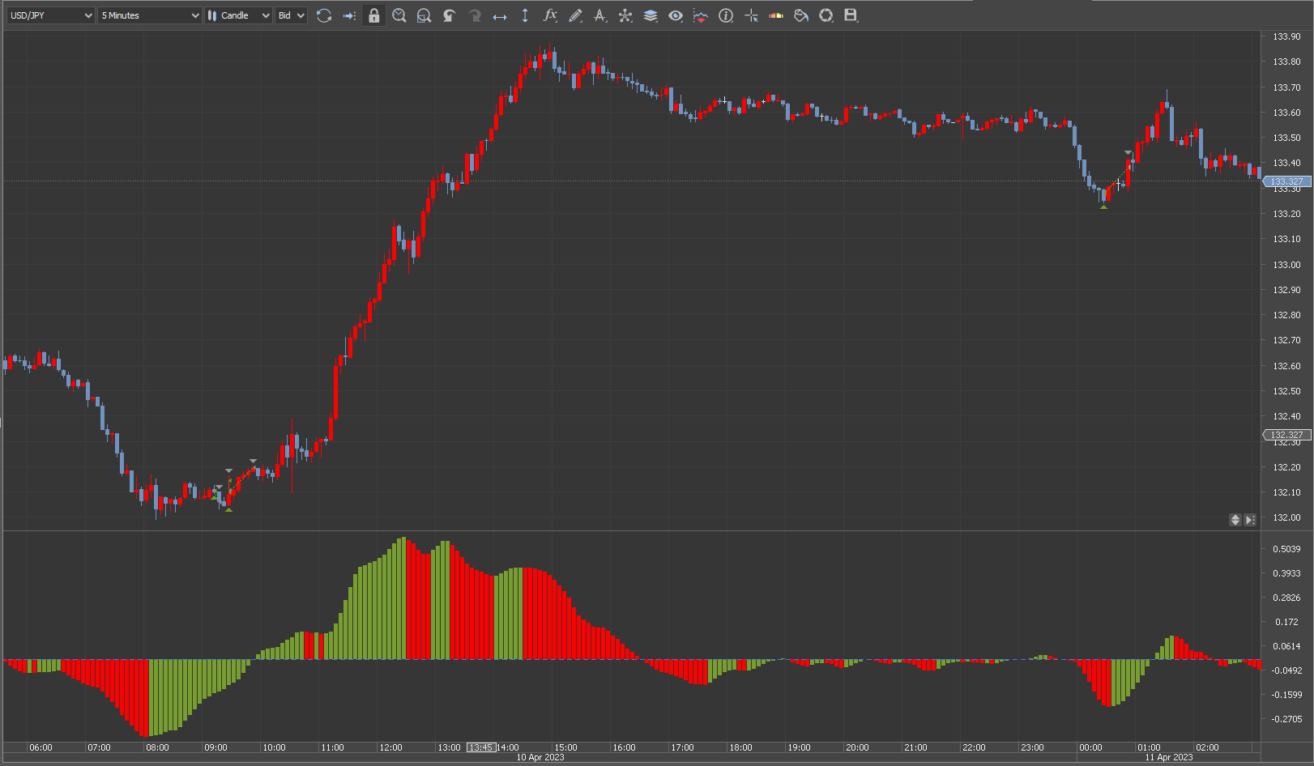Open the Candle chart type dropdown
This screenshot has width=1314, height=766.
238,15
